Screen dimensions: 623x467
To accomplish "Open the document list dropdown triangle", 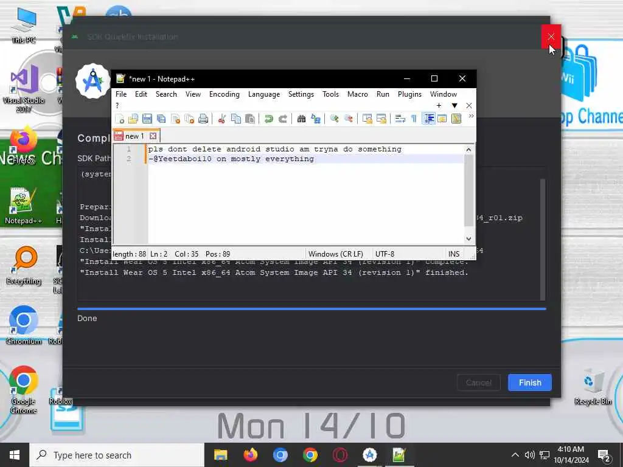I will pyautogui.click(x=454, y=105).
